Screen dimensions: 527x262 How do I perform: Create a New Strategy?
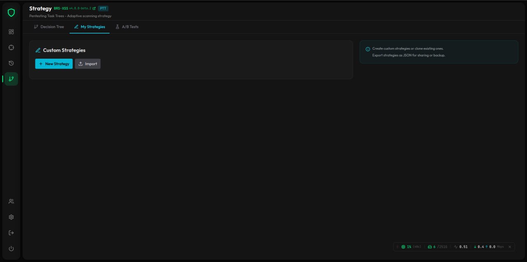(54, 64)
